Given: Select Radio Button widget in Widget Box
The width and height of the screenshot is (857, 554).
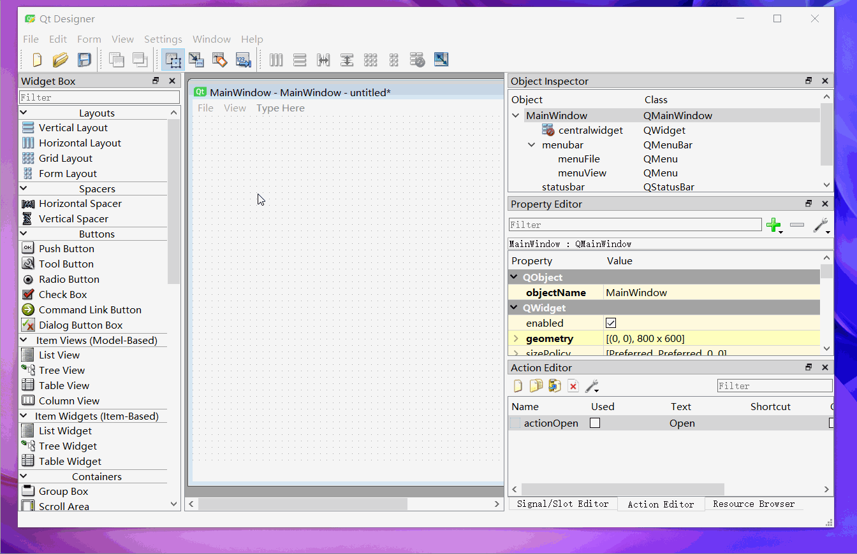Looking at the screenshot, I should [x=69, y=279].
